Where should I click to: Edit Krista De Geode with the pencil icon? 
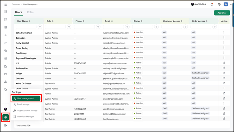(x=224, y=83)
